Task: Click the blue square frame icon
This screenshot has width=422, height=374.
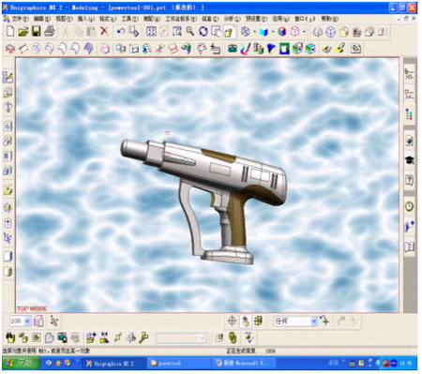Action: coord(284,49)
